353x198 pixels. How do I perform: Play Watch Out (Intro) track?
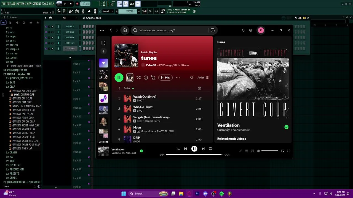coord(145,97)
